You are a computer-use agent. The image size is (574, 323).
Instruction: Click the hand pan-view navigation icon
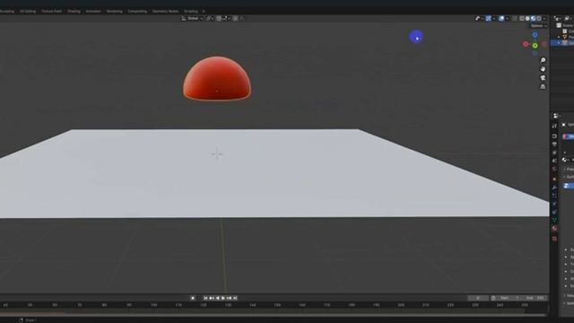pyautogui.click(x=543, y=69)
